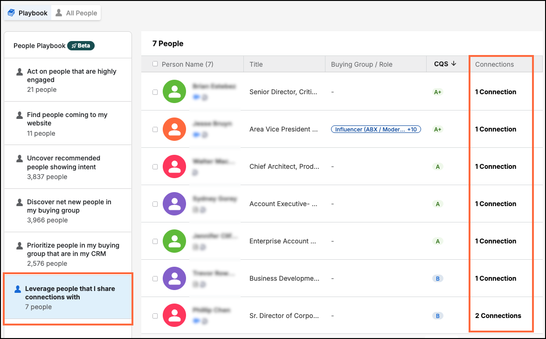Image resolution: width=546 pixels, height=339 pixels.
Task: Click the Person Name (7) column header
Action: tap(187, 64)
